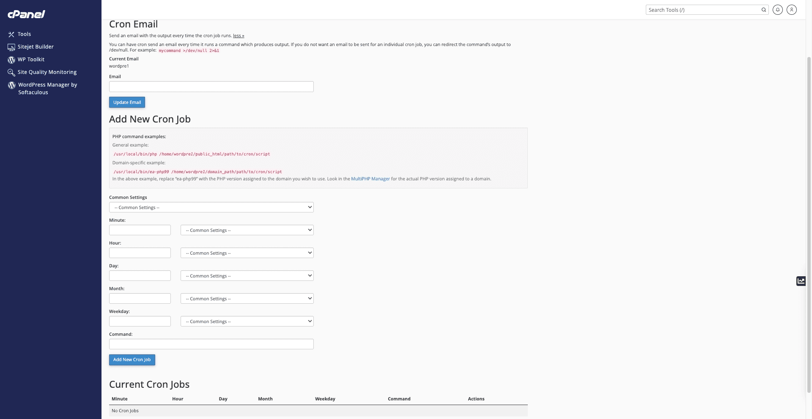
Task: Click into the Search Tools box
Action: point(702,10)
